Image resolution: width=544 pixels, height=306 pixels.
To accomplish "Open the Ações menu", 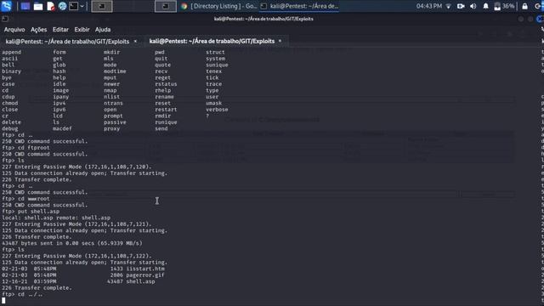I will pyautogui.click(x=38, y=30).
